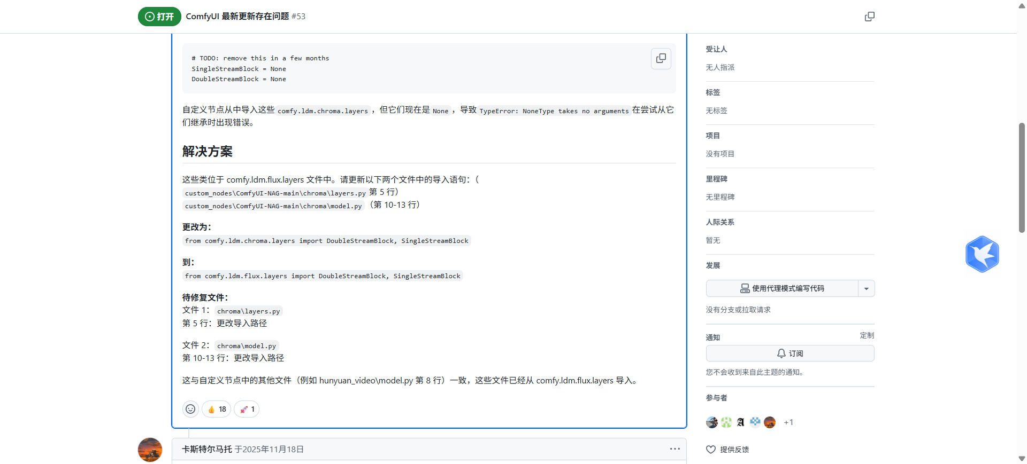Click the rocket reaction with 1
The image size is (1027, 464).
(247, 409)
